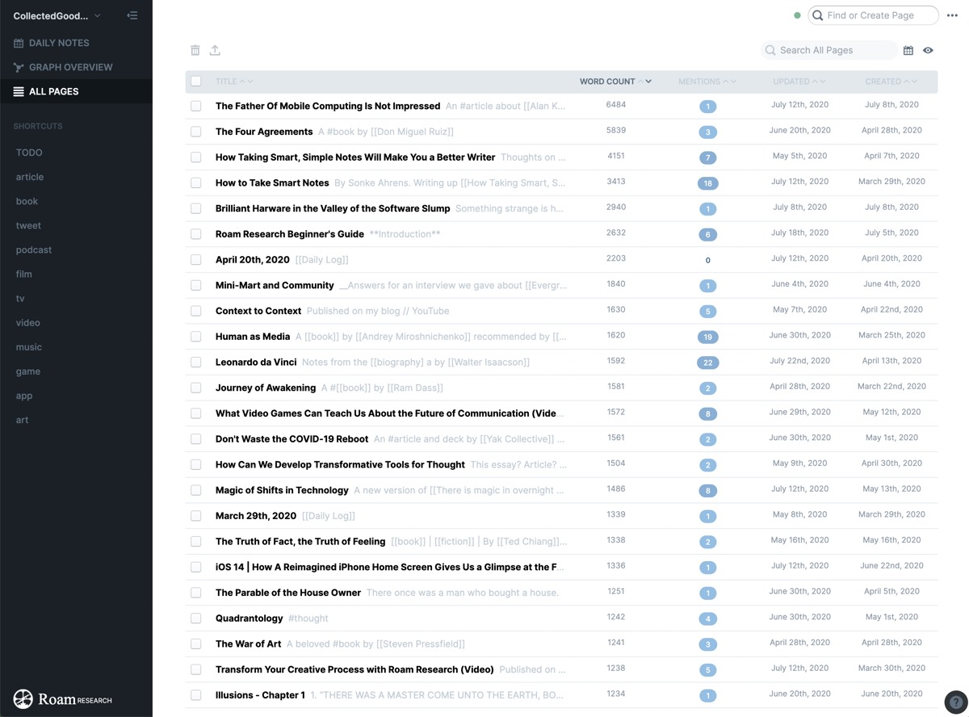The image size is (969, 717).
Task: Open the video shortcut
Action: pos(27,323)
